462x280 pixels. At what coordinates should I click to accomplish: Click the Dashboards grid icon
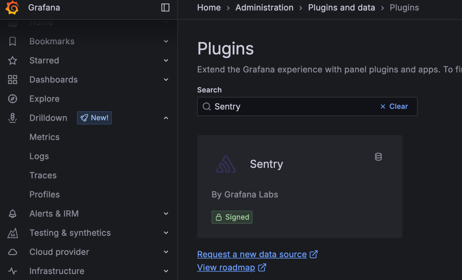click(13, 79)
